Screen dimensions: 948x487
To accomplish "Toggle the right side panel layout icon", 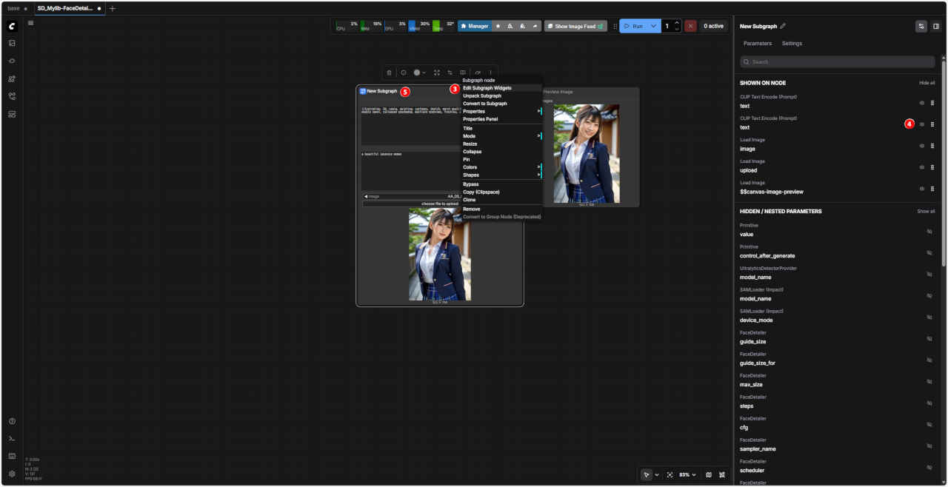I will (936, 26).
